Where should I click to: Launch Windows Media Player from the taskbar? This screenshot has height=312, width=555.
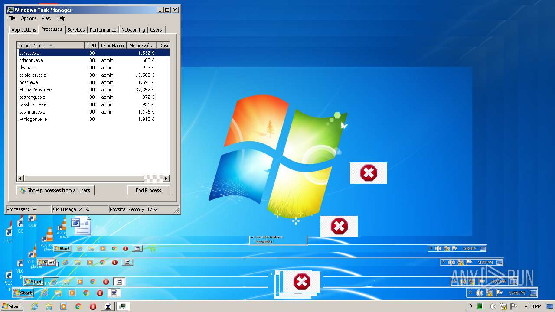[64, 306]
